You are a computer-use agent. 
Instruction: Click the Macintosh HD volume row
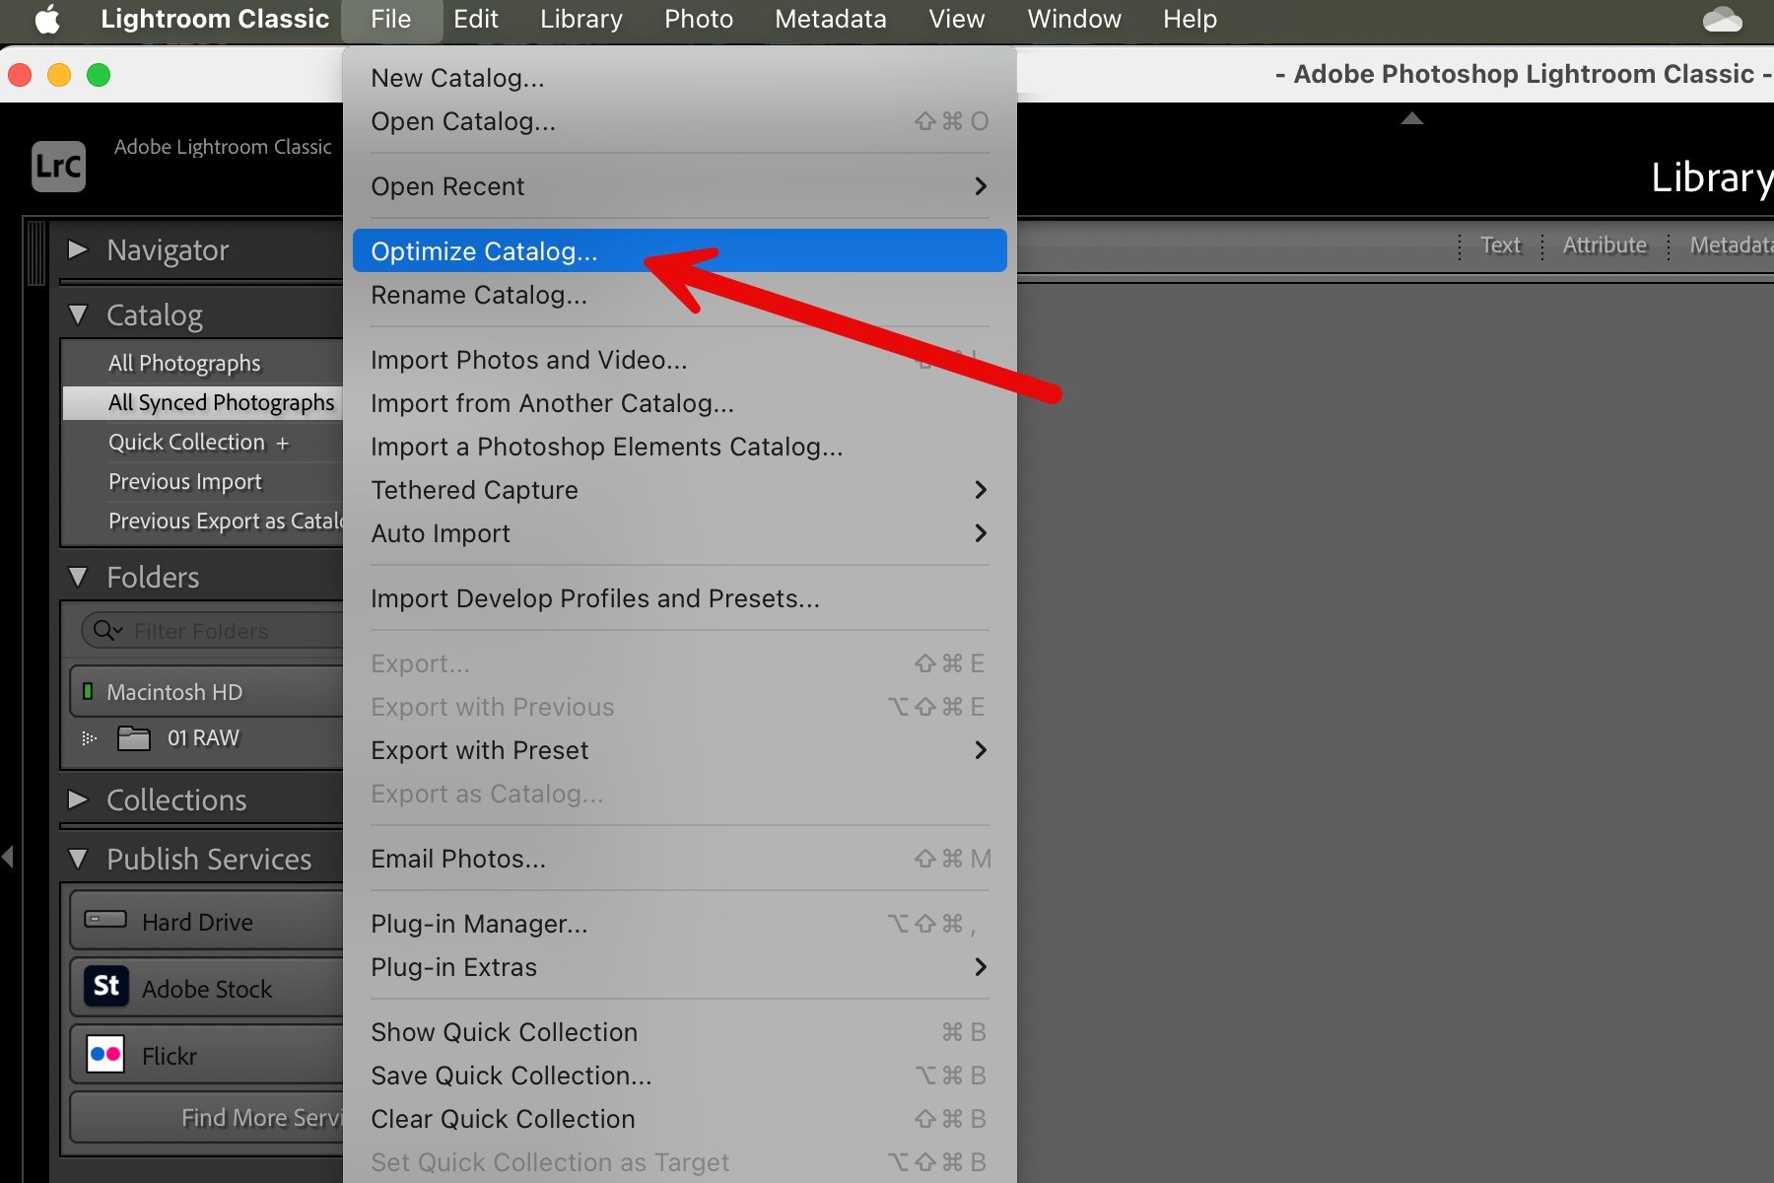[207, 691]
